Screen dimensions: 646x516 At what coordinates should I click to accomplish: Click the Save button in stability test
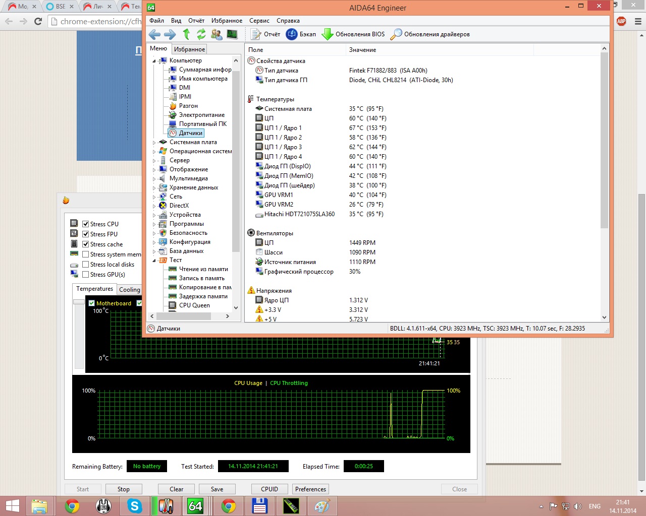(217, 489)
